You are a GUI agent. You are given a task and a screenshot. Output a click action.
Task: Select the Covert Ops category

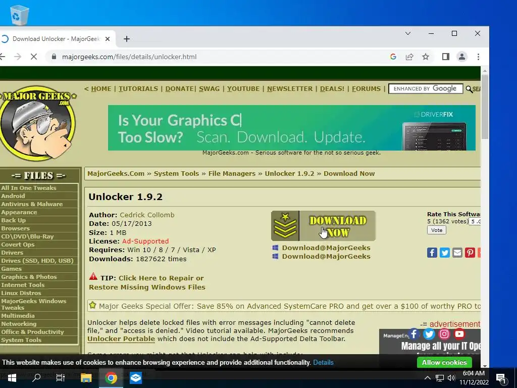[x=18, y=245]
